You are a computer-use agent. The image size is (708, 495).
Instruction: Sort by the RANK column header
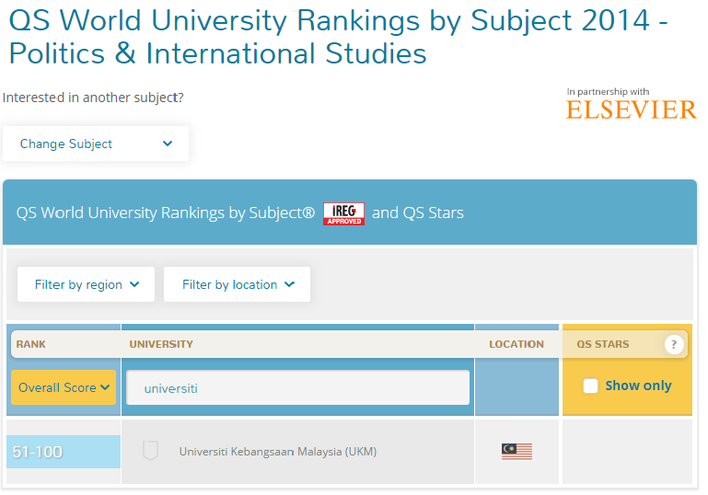[31, 344]
